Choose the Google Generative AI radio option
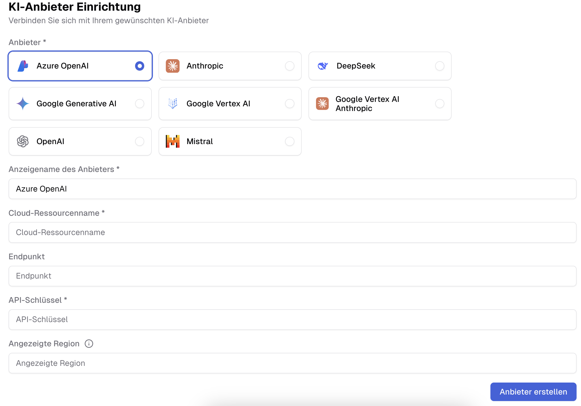The width and height of the screenshot is (581, 406). (140, 103)
